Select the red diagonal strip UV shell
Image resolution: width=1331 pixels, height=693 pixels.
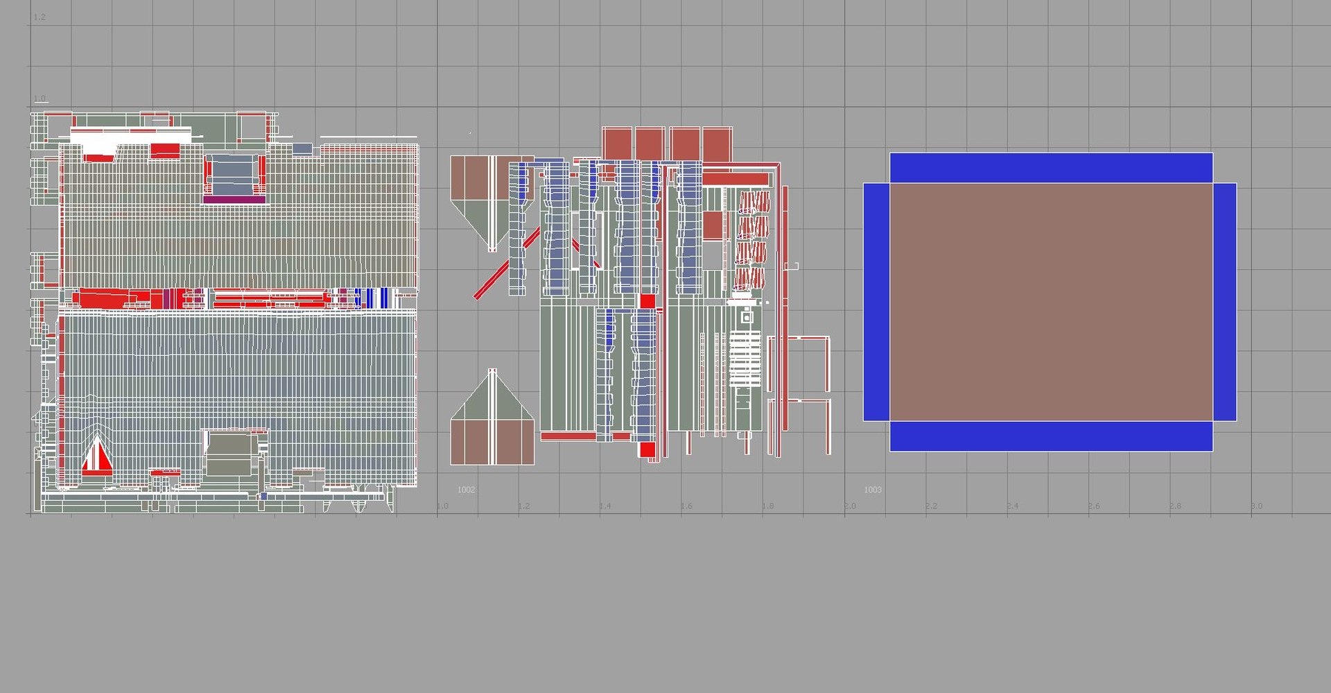pos(507,262)
